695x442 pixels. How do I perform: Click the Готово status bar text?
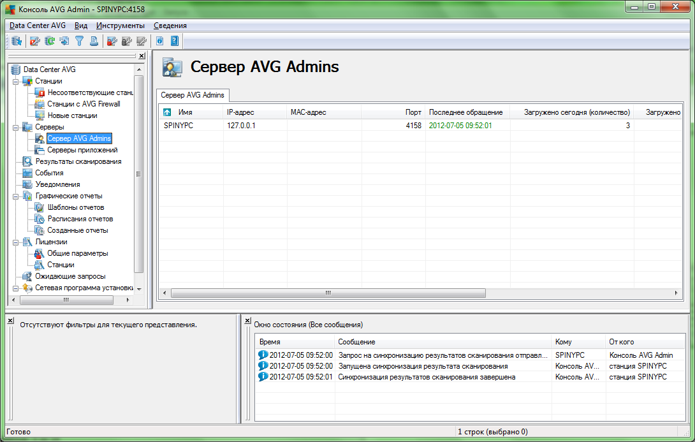pos(18,432)
